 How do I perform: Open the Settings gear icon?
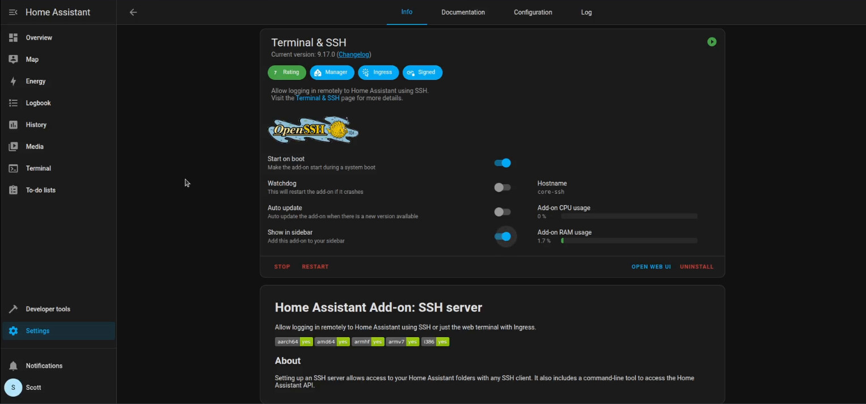point(13,331)
